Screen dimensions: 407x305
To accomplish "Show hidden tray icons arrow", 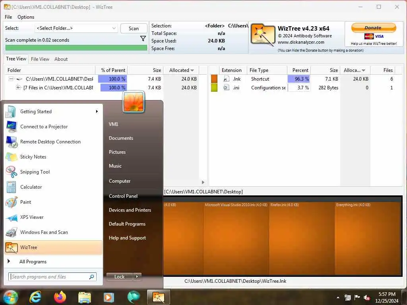I will click(x=338, y=298).
